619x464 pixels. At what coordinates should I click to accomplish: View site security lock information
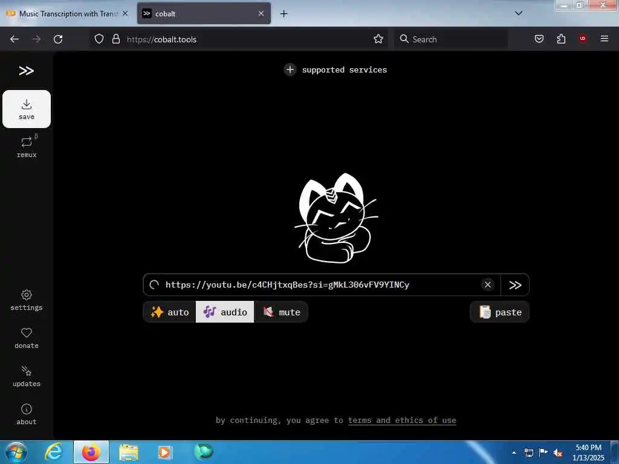click(x=115, y=39)
